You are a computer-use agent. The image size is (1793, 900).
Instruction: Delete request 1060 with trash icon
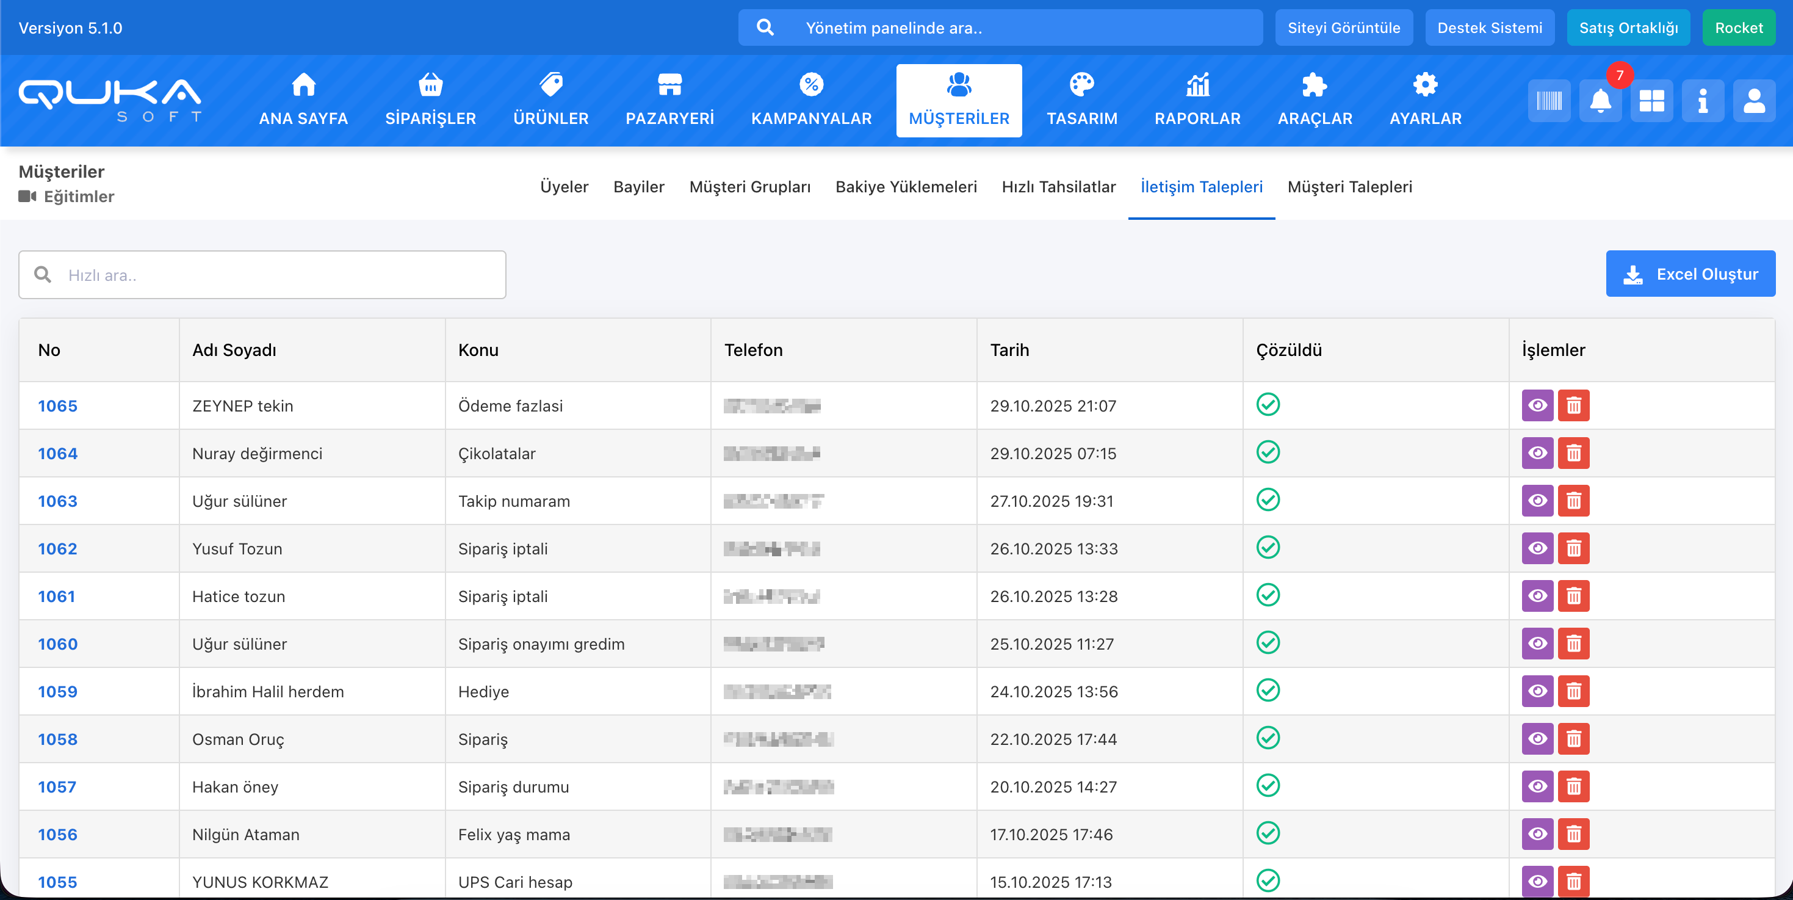[1573, 644]
